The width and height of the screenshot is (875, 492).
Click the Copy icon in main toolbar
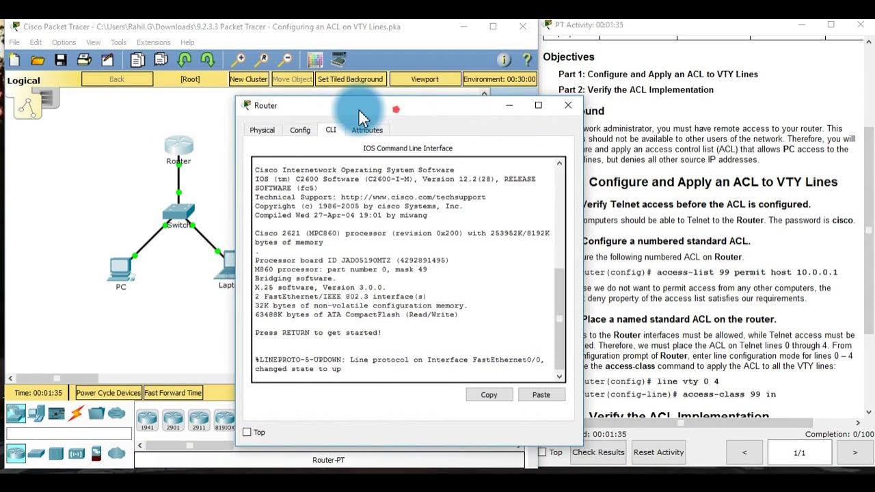point(137,60)
